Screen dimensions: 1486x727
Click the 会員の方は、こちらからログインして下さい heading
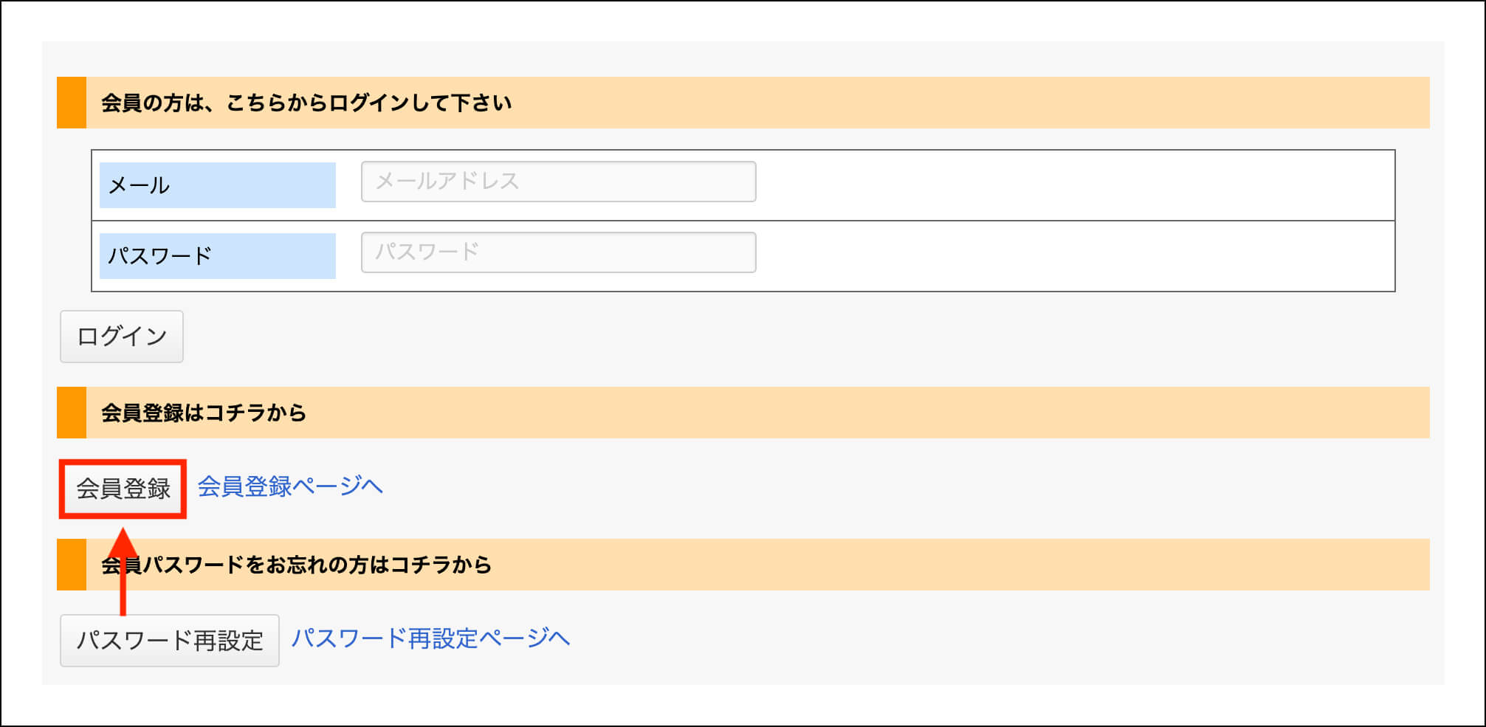point(306,103)
